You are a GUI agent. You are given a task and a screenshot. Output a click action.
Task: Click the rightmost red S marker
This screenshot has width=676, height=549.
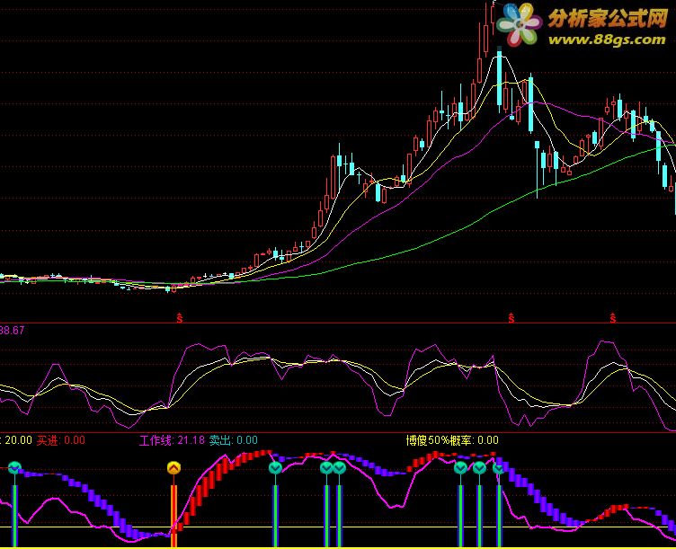pyautogui.click(x=613, y=318)
